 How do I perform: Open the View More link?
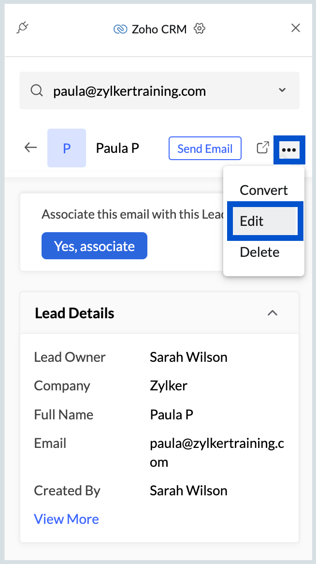[x=66, y=519]
